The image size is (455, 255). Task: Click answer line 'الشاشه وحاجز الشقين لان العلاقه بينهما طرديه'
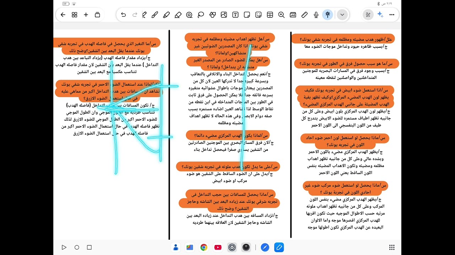tap(232, 222)
